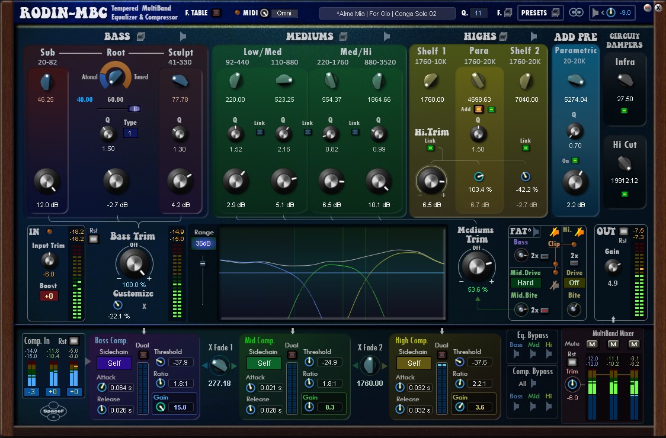The image size is (666, 438).
Task: Expand the MEDIUMS section arrow
Action: [x=387, y=37]
